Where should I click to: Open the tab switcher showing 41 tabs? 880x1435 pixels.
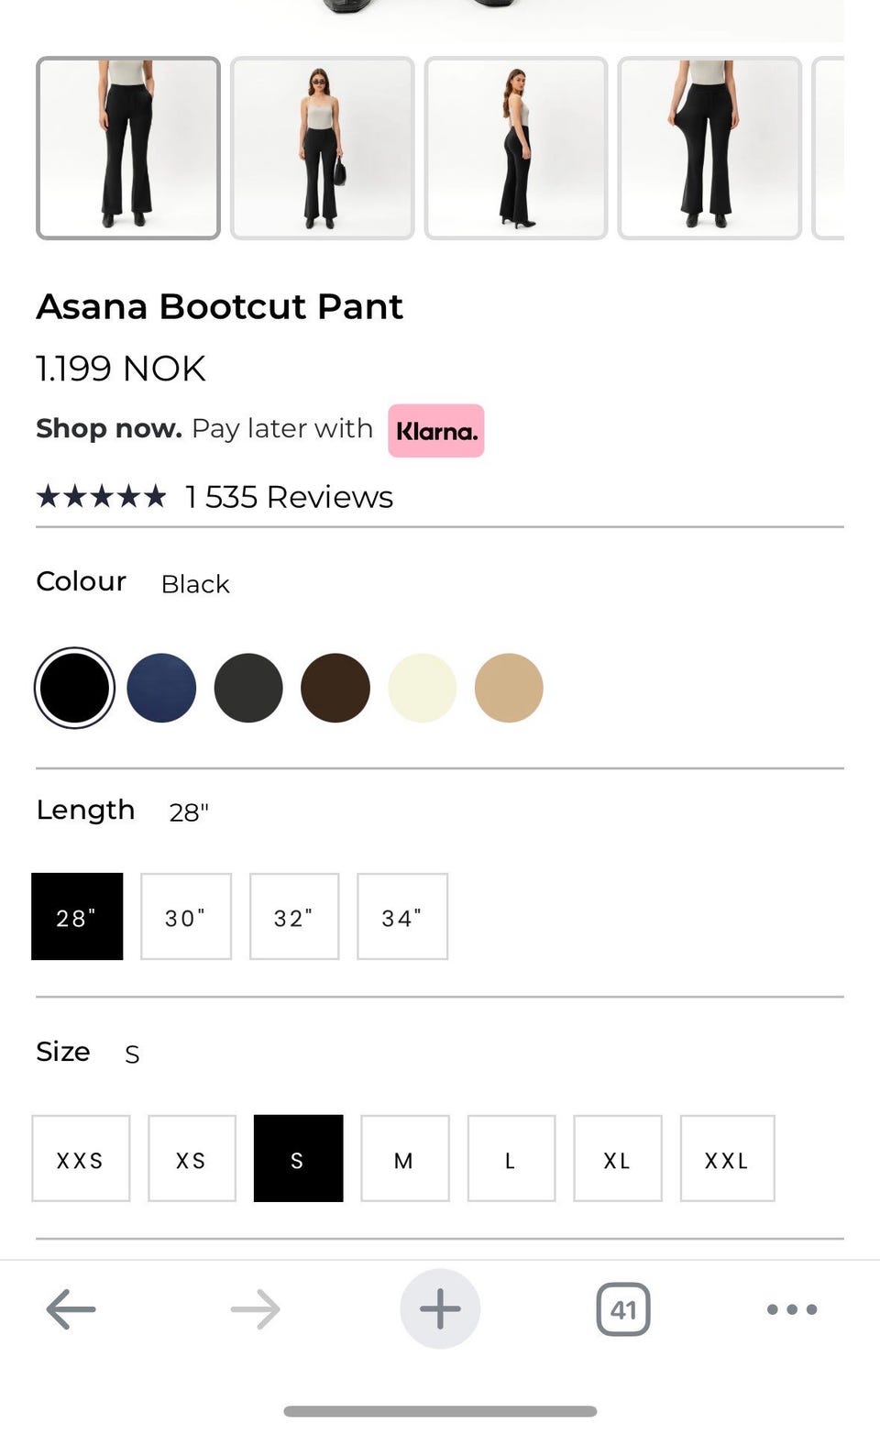623,1309
